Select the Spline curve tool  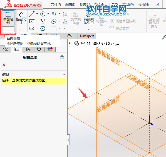tap(54, 14)
